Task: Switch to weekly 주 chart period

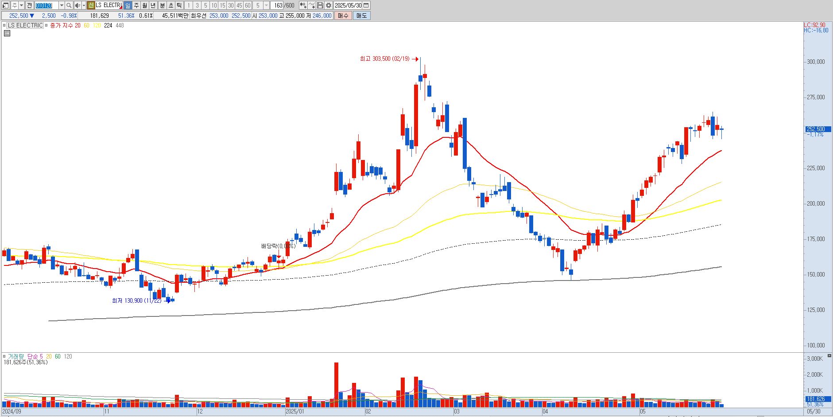Action: coord(136,5)
